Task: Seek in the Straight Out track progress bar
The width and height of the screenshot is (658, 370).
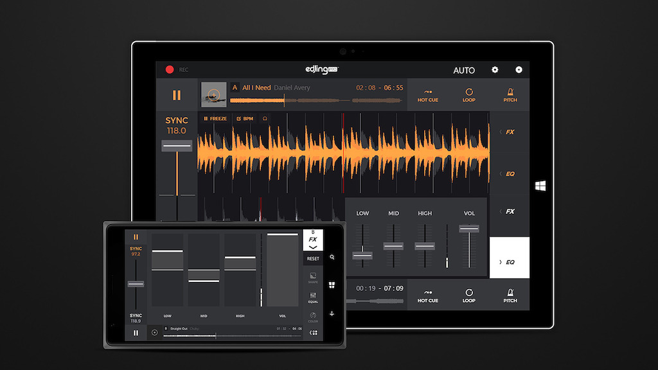Action: point(233,335)
